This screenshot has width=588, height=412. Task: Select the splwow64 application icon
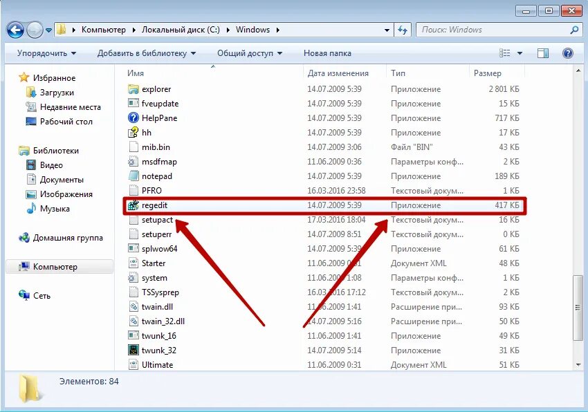point(133,249)
